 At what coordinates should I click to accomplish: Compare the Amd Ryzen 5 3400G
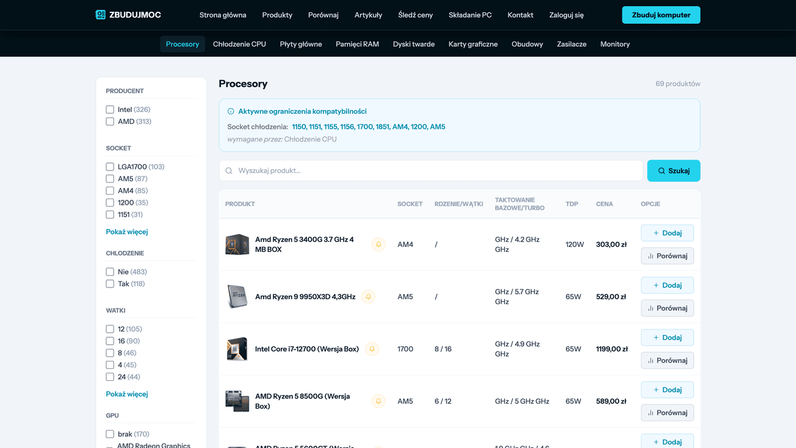click(x=667, y=256)
